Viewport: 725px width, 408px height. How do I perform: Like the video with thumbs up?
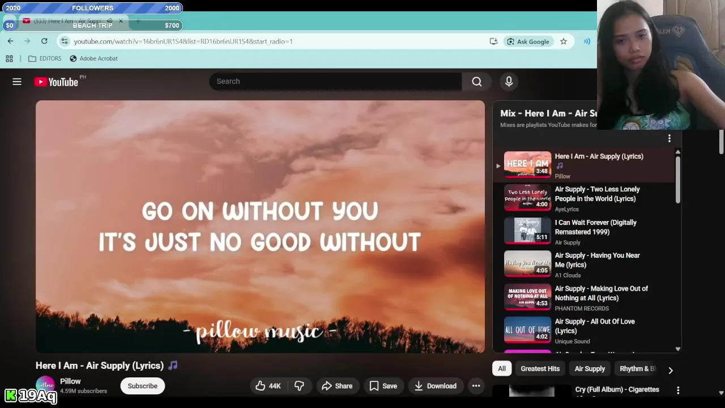(x=268, y=386)
